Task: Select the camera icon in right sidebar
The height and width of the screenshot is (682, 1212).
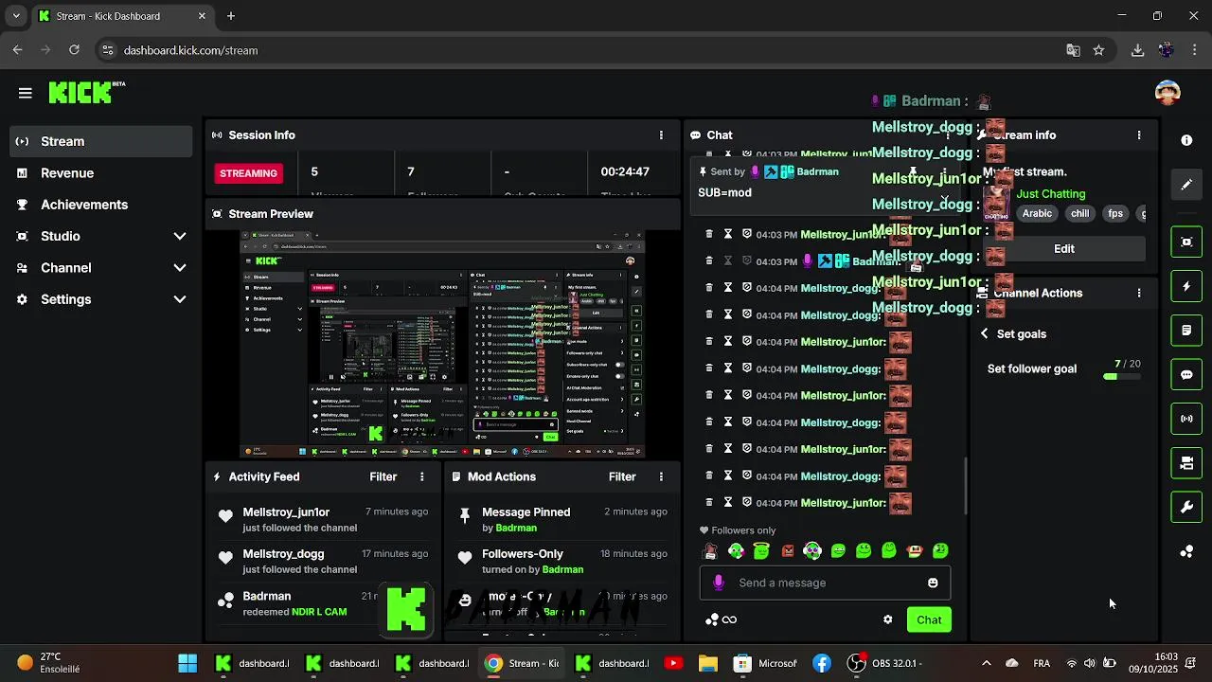Action: coord(1186,463)
